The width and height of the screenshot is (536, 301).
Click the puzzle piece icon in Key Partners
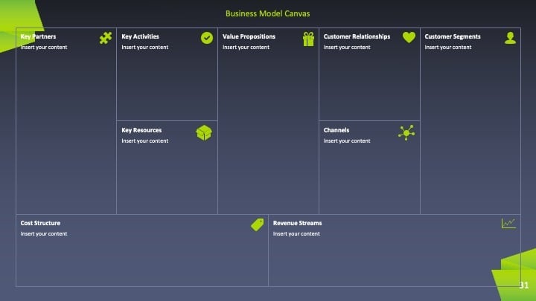tap(106, 38)
